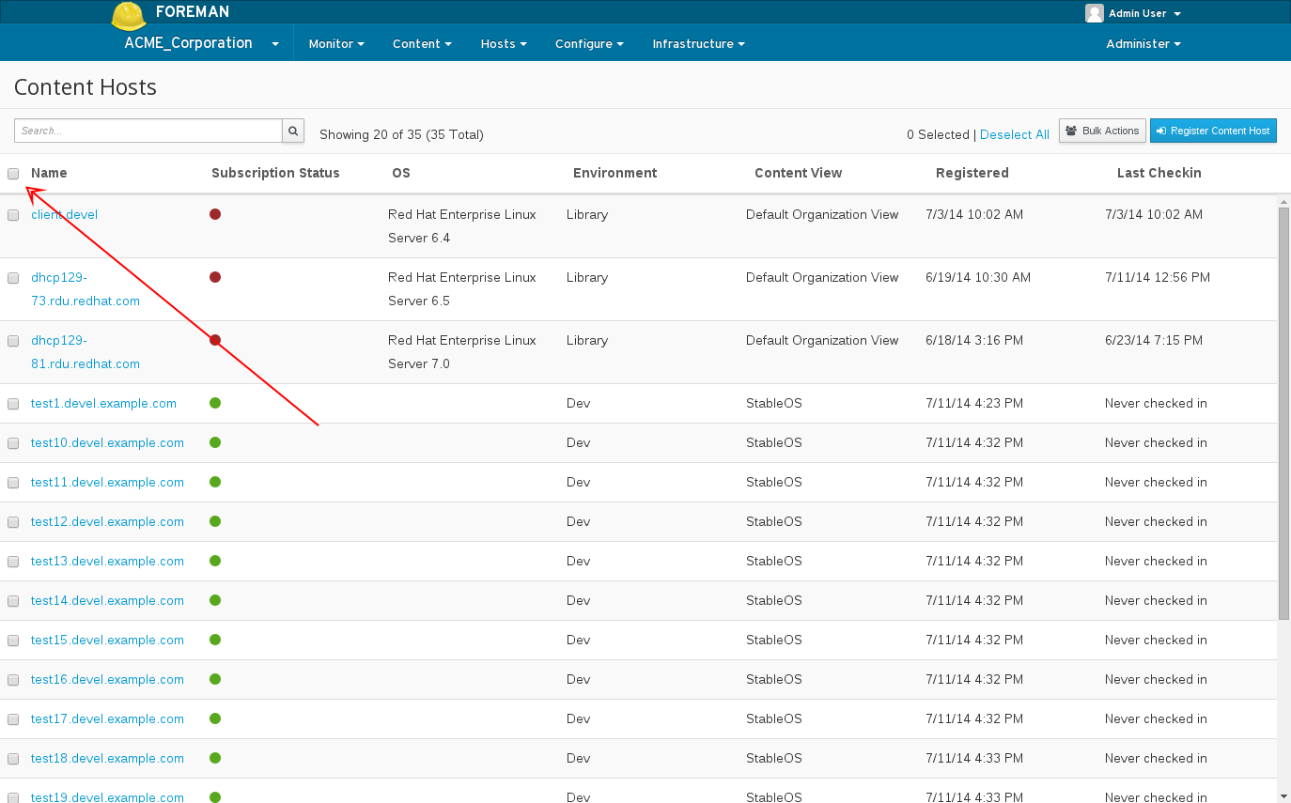Click green status dot for test1.devel.example.com
The image size is (1291, 803).
(x=215, y=403)
